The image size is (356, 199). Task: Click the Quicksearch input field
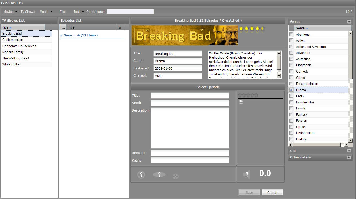(x=130, y=12)
